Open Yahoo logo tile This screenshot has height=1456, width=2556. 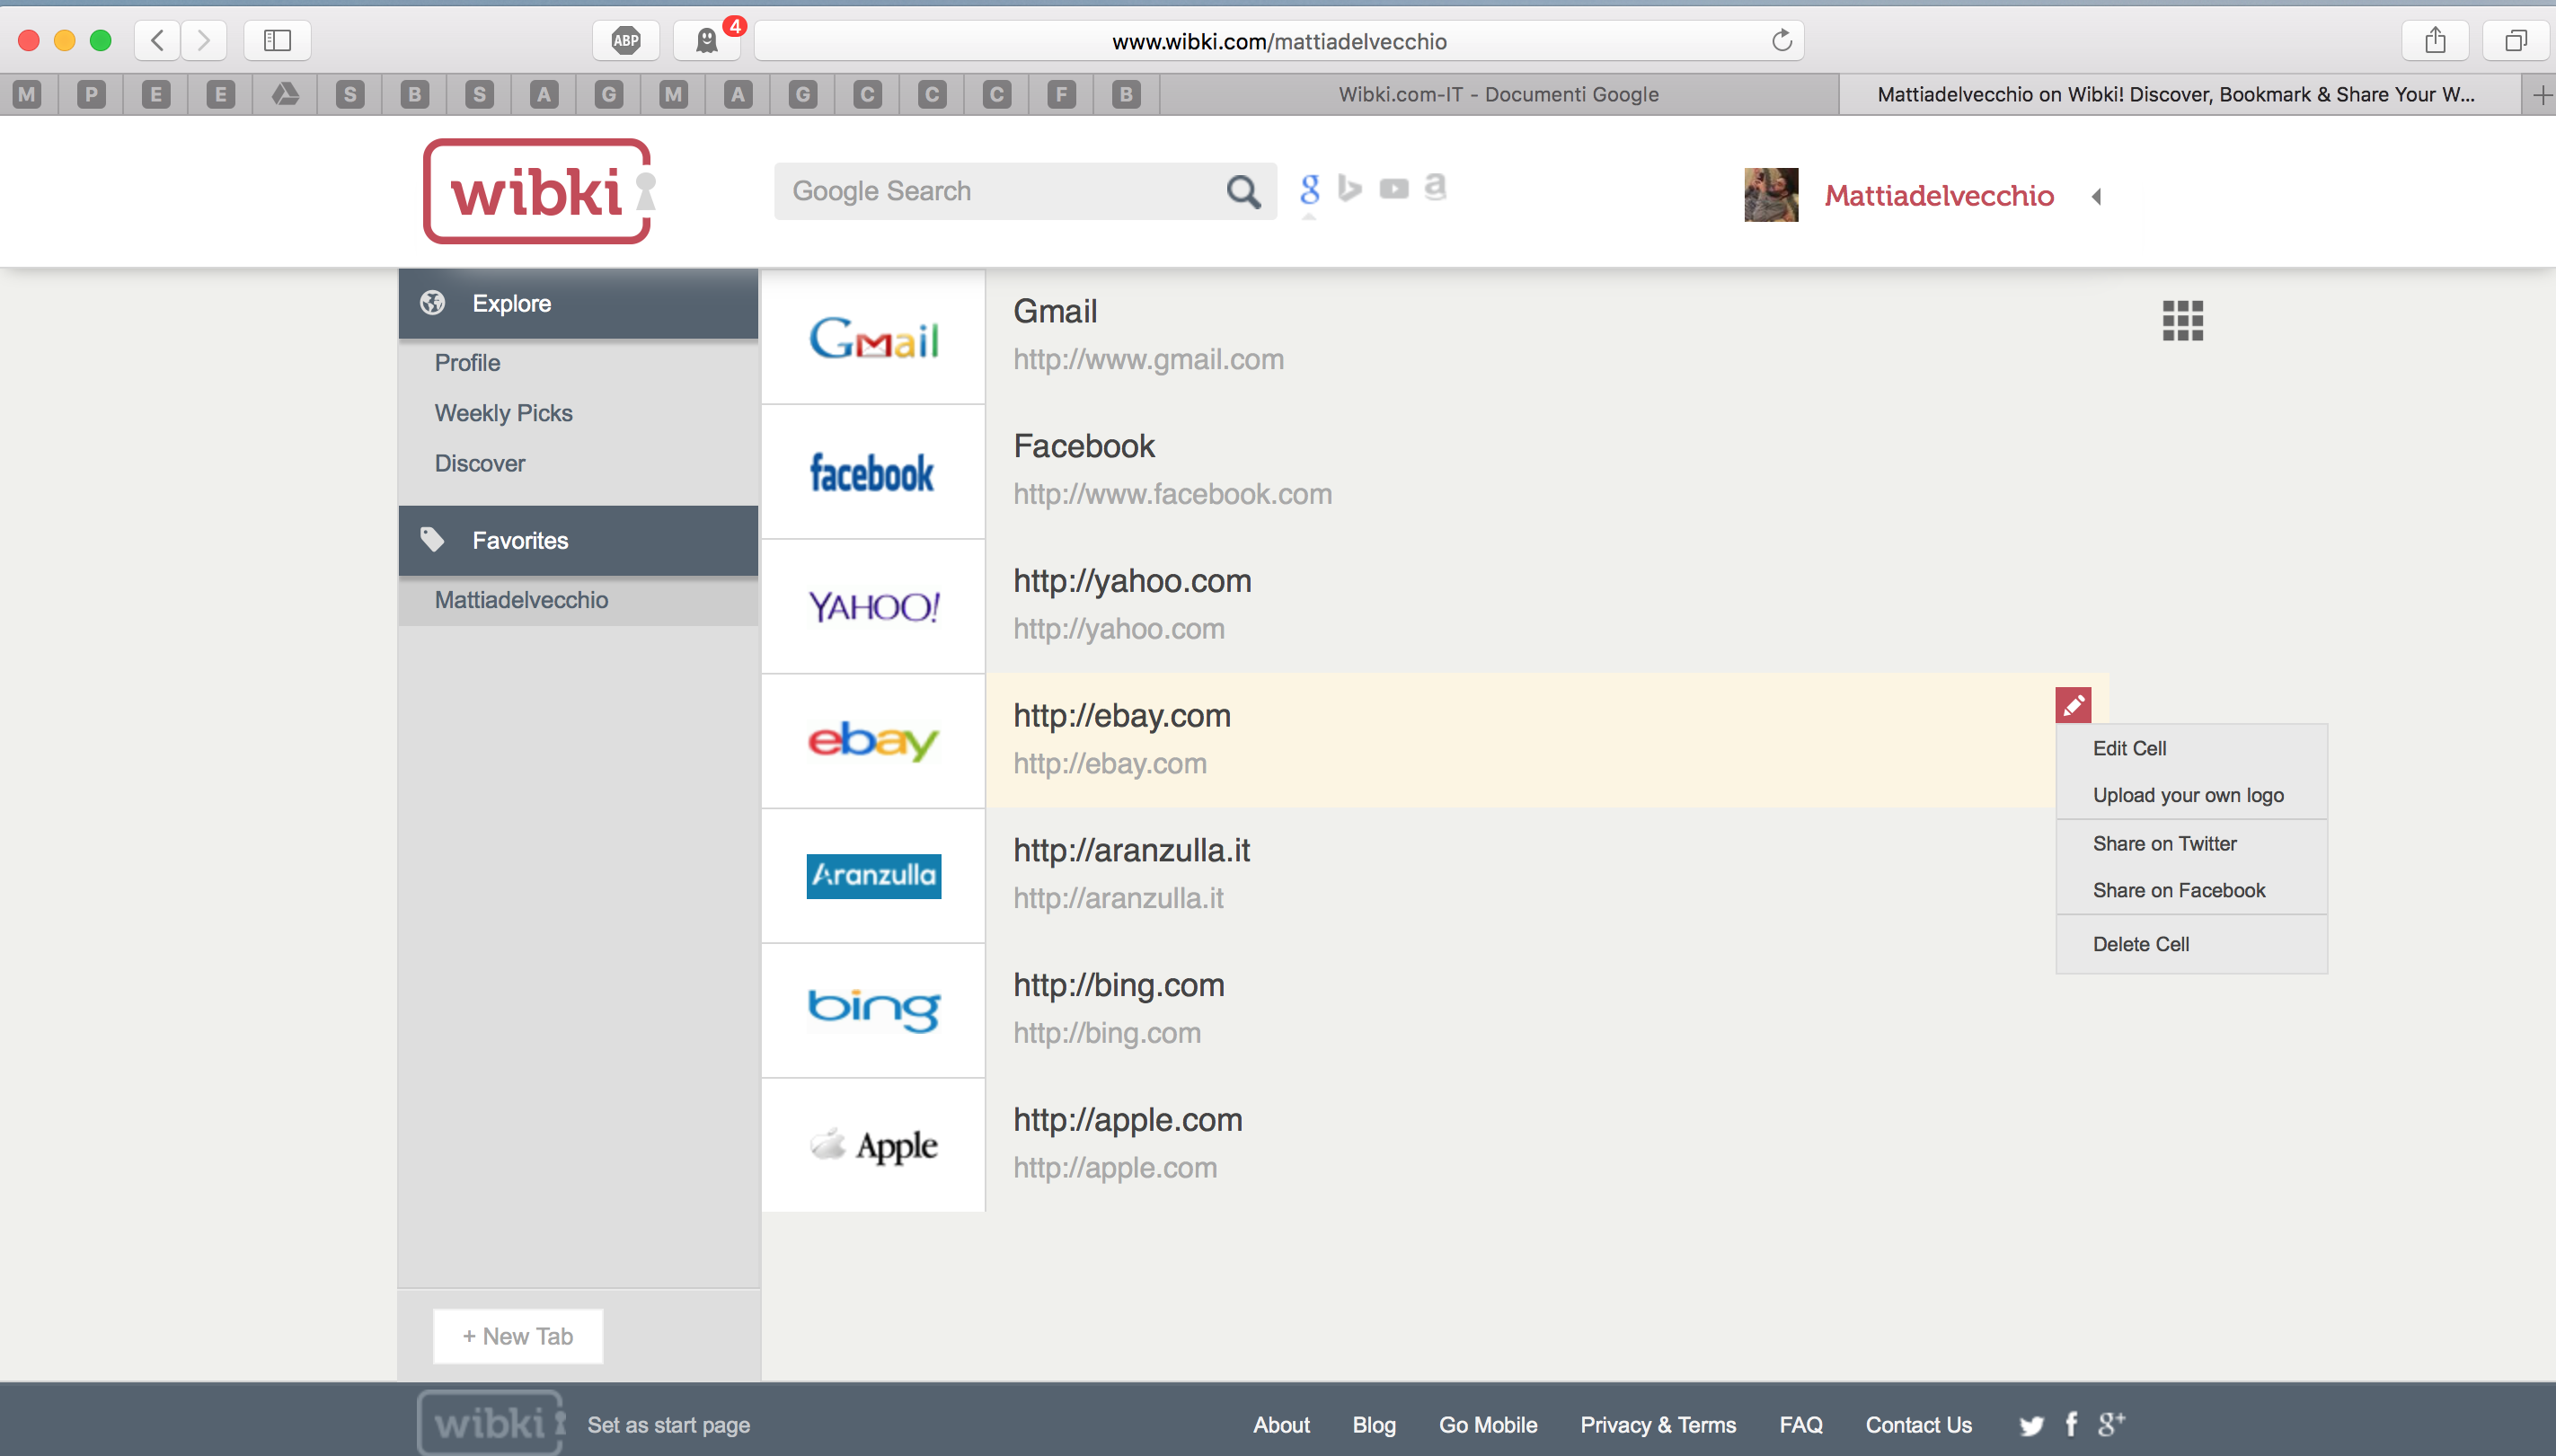tap(873, 607)
